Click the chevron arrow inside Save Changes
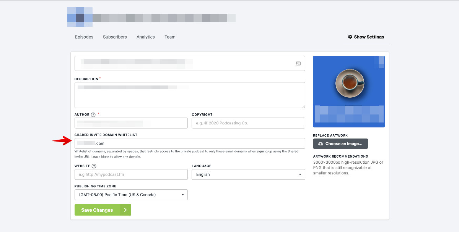The height and width of the screenshot is (232, 459). [x=125, y=210]
